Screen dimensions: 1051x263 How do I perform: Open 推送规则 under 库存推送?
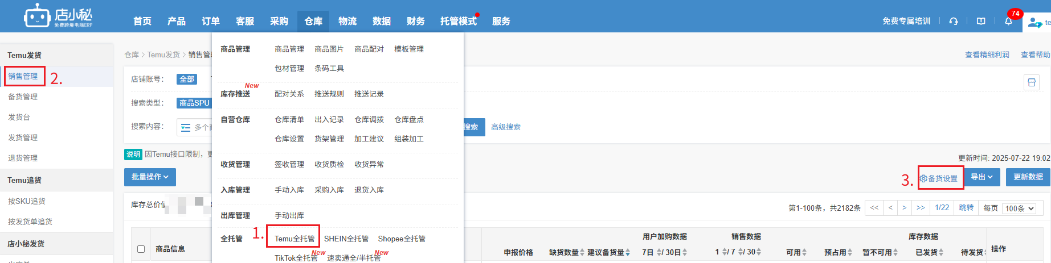(329, 94)
